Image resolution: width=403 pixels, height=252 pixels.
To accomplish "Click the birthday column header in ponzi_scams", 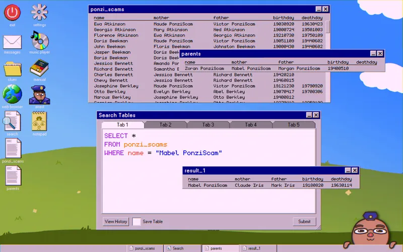I will (x=283, y=18).
